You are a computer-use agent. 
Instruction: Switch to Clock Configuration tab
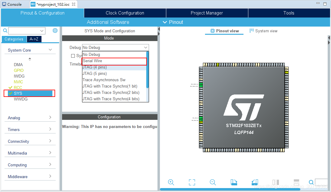(x=125, y=13)
